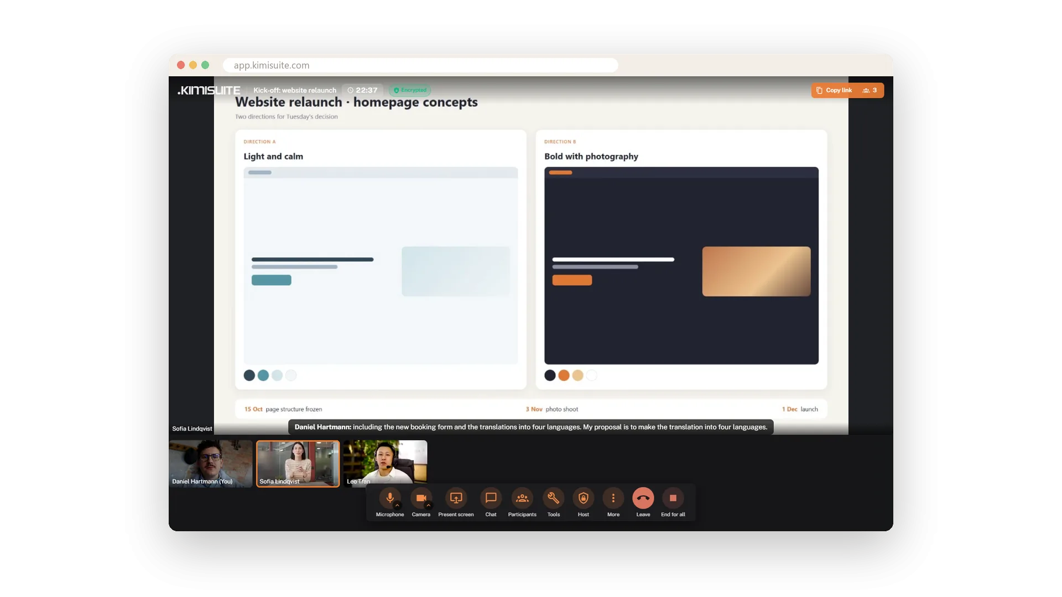Open microphone options chevron
Image resolution: width=1062 pixels, height=597 pixels.
397,505
